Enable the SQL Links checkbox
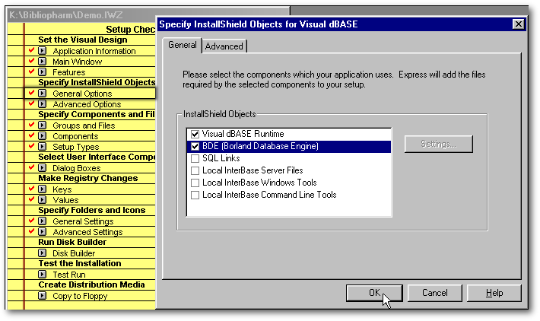 195,158
